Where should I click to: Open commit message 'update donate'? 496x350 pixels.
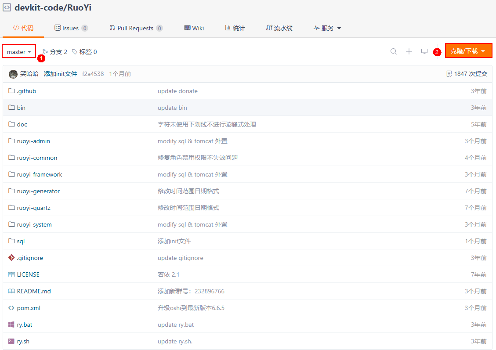click(x=178, y=91)
